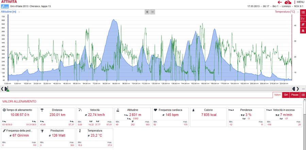Image resolution: width=306 pixels, height=150 pixels.
Task: Click the max speed value 67,01
Action: [x=109, y=125]
